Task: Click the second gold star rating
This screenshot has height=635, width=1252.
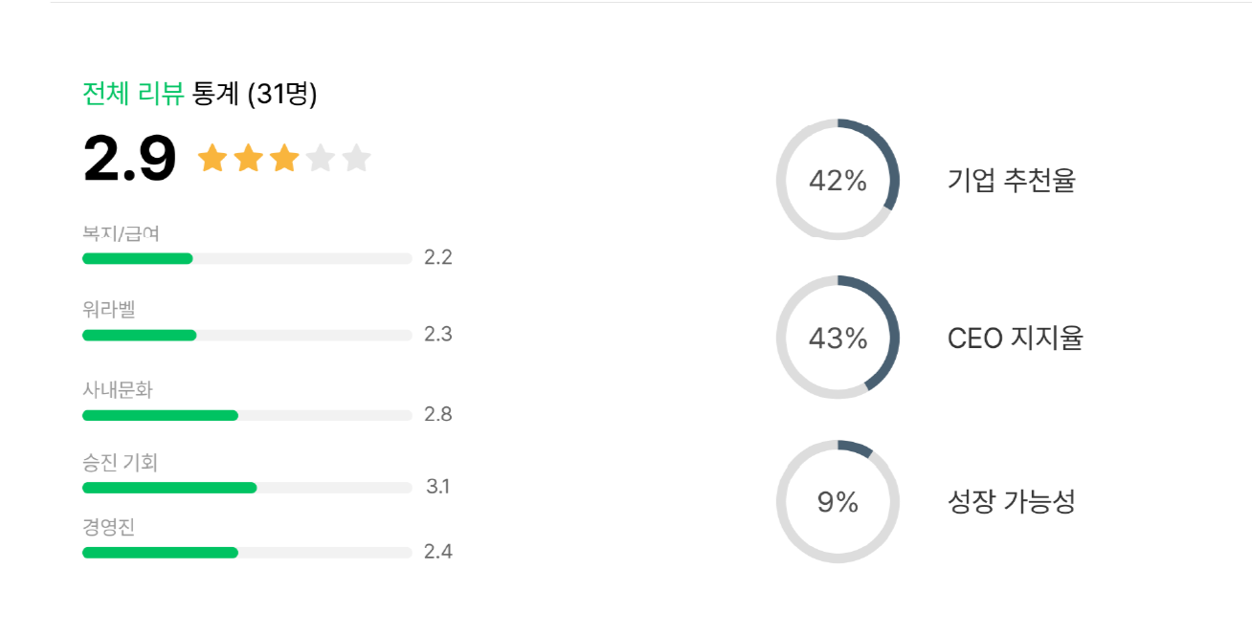Action: [x=248, y=158]
